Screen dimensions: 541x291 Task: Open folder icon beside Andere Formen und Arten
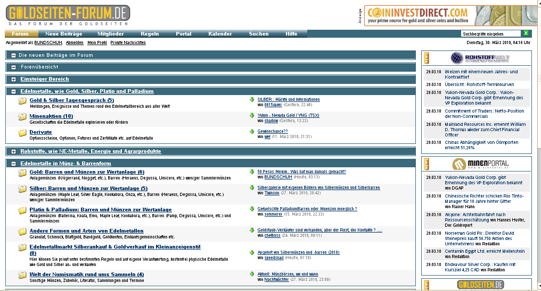point(22,232)
